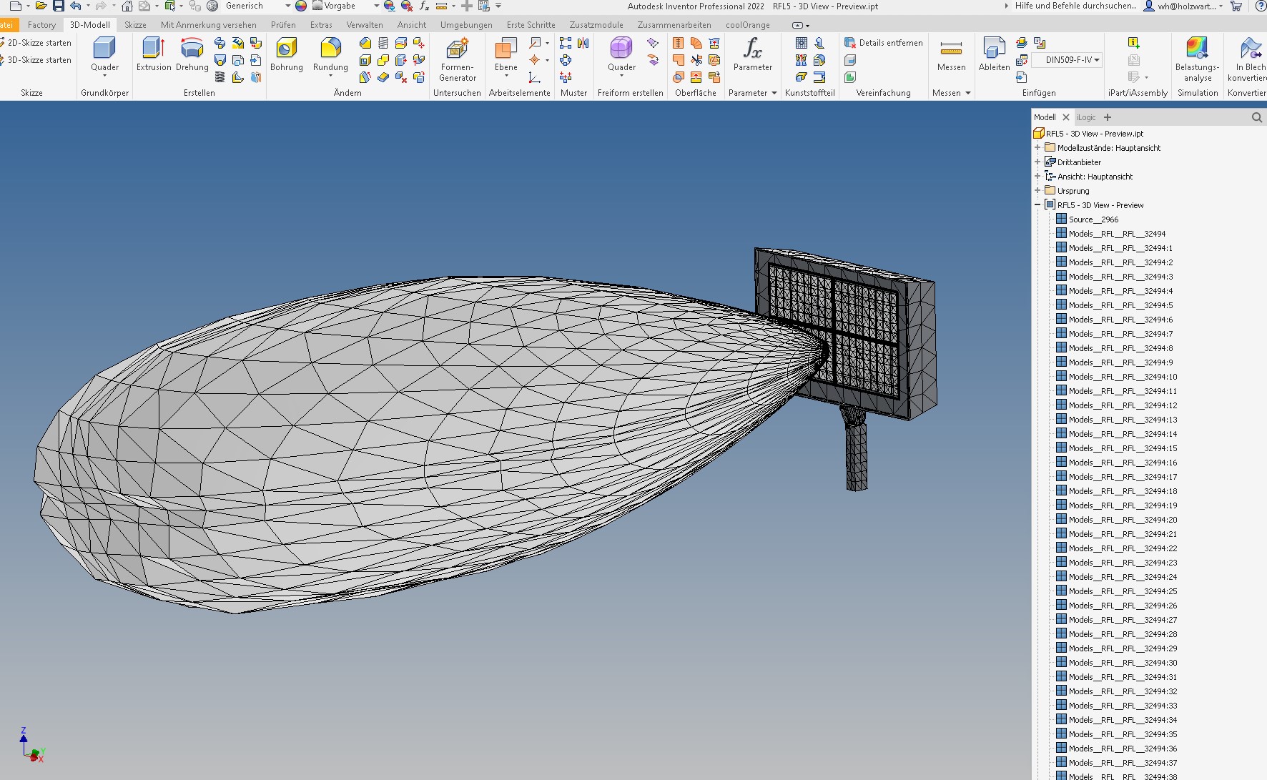Start a 2D-Skizze
Viewport: 1267px width, 780px height.
click(36, 43)
